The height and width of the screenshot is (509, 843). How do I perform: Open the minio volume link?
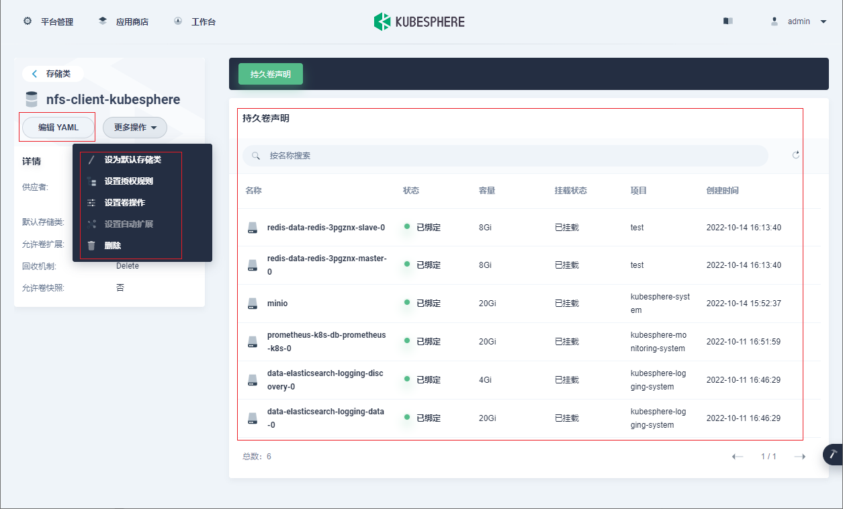277,304
